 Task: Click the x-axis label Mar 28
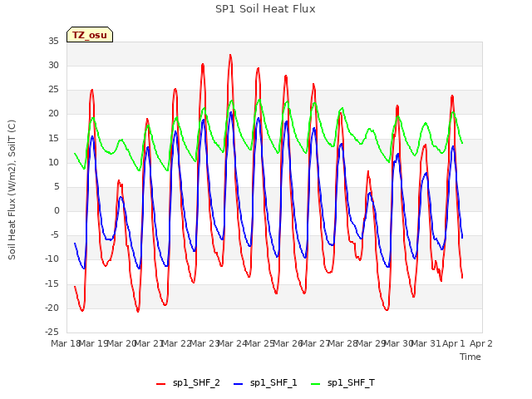[342, 343]
